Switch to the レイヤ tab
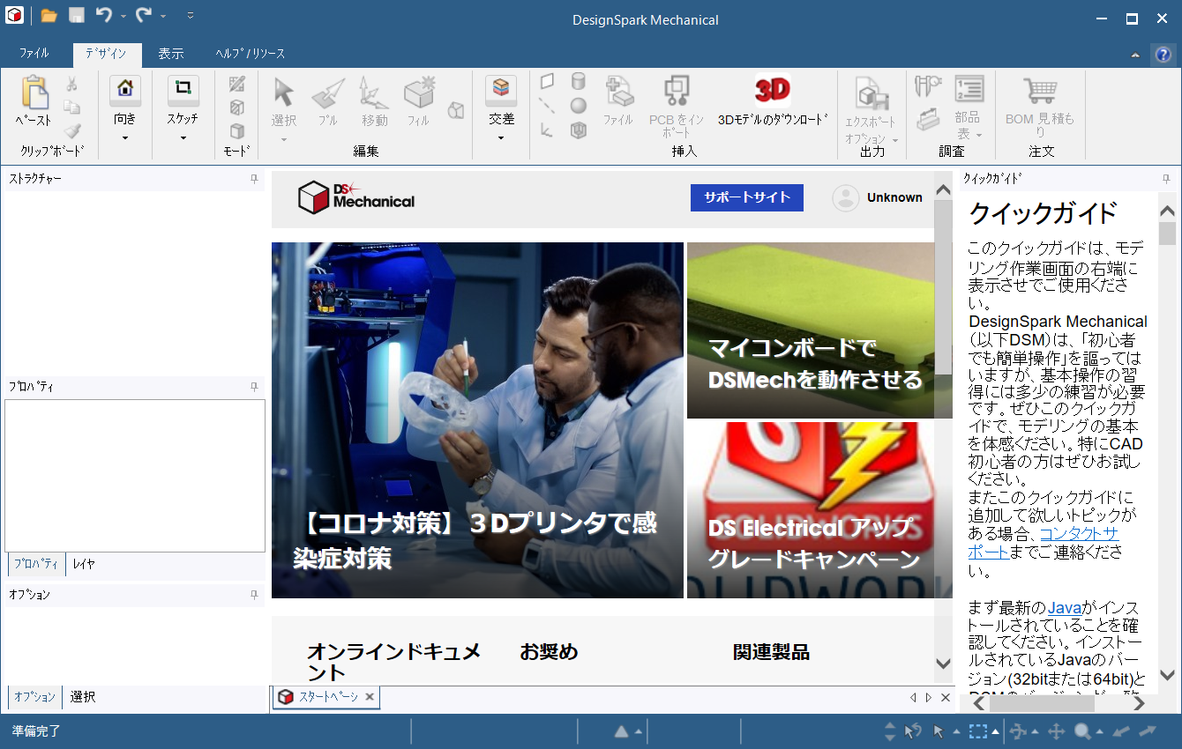 point(84,564)
